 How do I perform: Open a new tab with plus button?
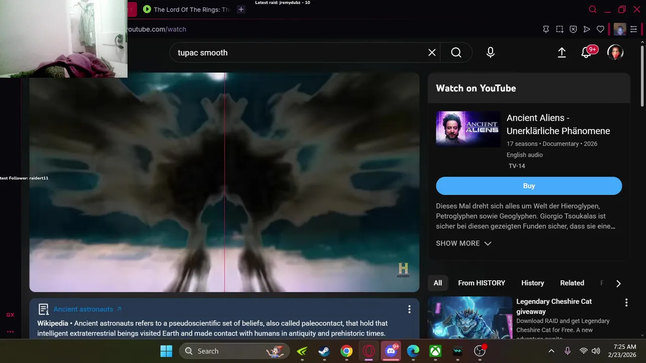click(241, 9)
